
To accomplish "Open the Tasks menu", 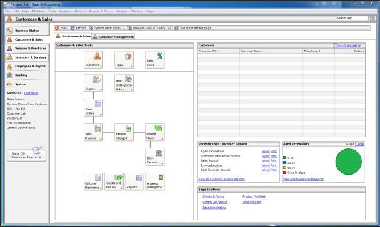I will (x=52, y=11).
